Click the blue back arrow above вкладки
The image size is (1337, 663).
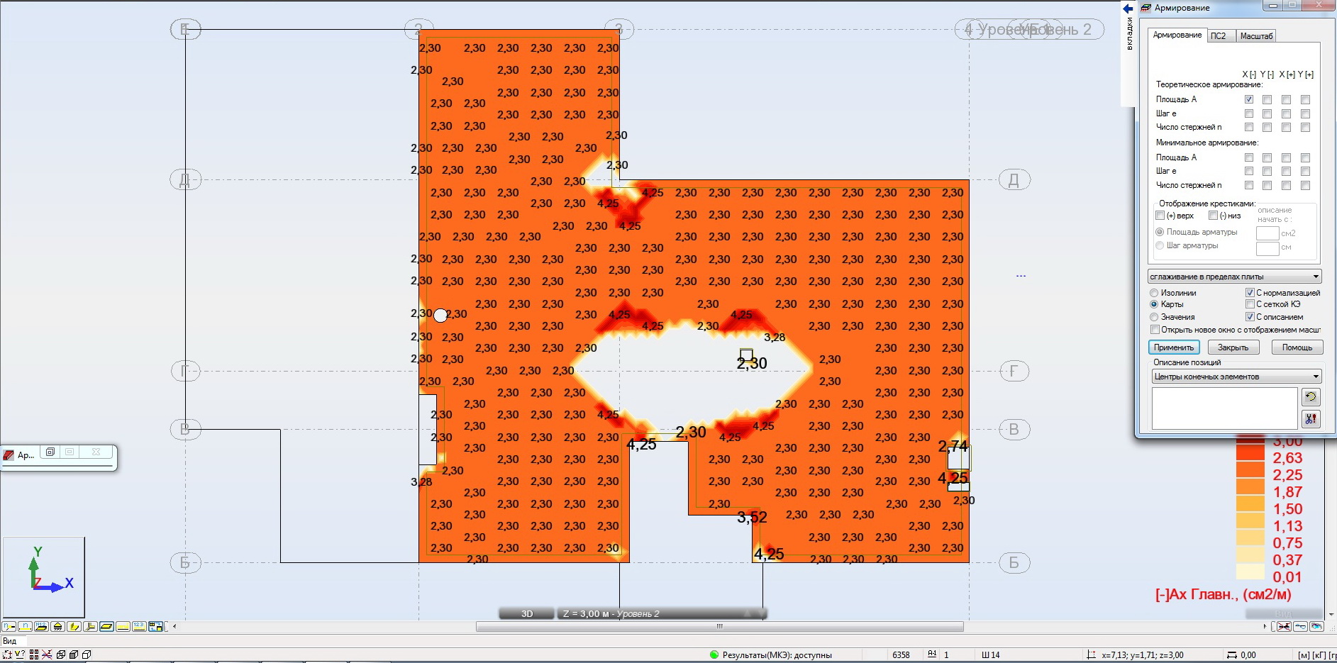pyautogui.click(x=1128, y=9)
